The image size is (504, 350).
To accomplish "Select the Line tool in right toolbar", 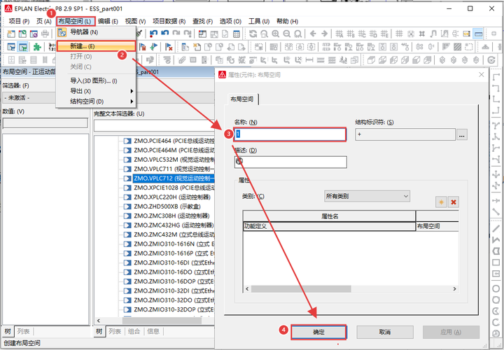I will coord(496,228).
